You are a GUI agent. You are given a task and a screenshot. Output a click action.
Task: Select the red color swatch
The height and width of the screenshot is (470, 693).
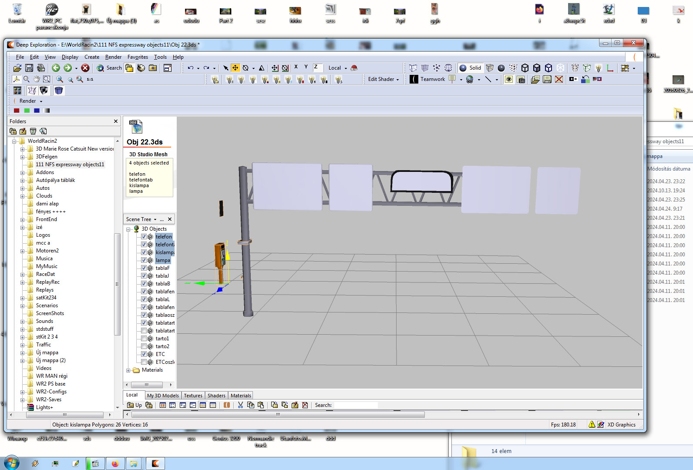pyautogui.click(x=17, y=111)
